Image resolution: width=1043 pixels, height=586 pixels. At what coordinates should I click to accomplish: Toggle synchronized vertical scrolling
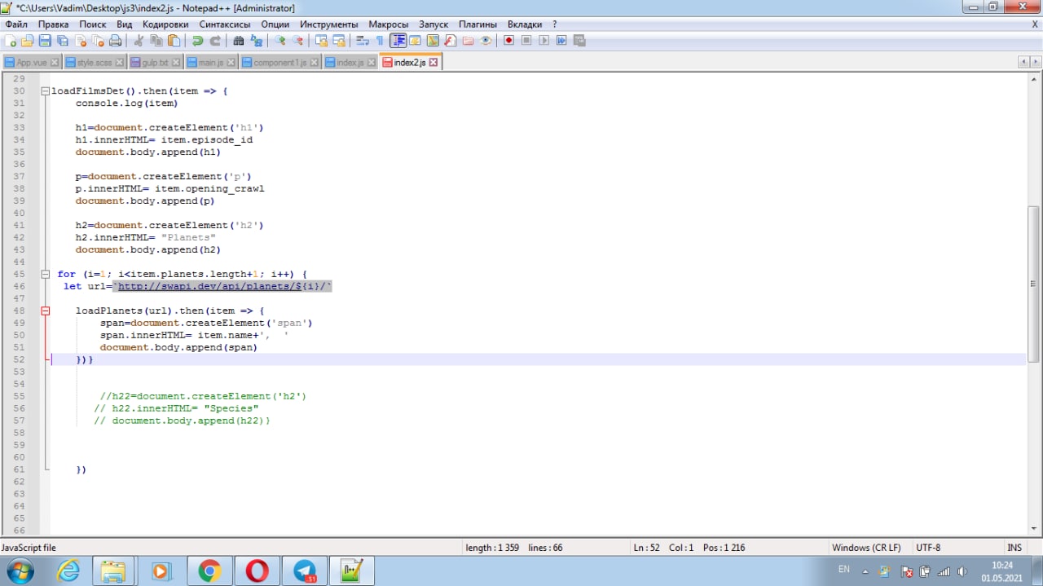tap(321, 40)
